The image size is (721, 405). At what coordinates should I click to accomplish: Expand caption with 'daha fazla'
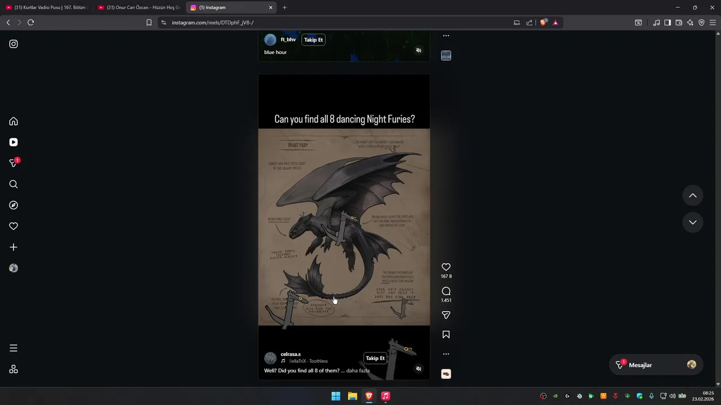pos(358,371)
